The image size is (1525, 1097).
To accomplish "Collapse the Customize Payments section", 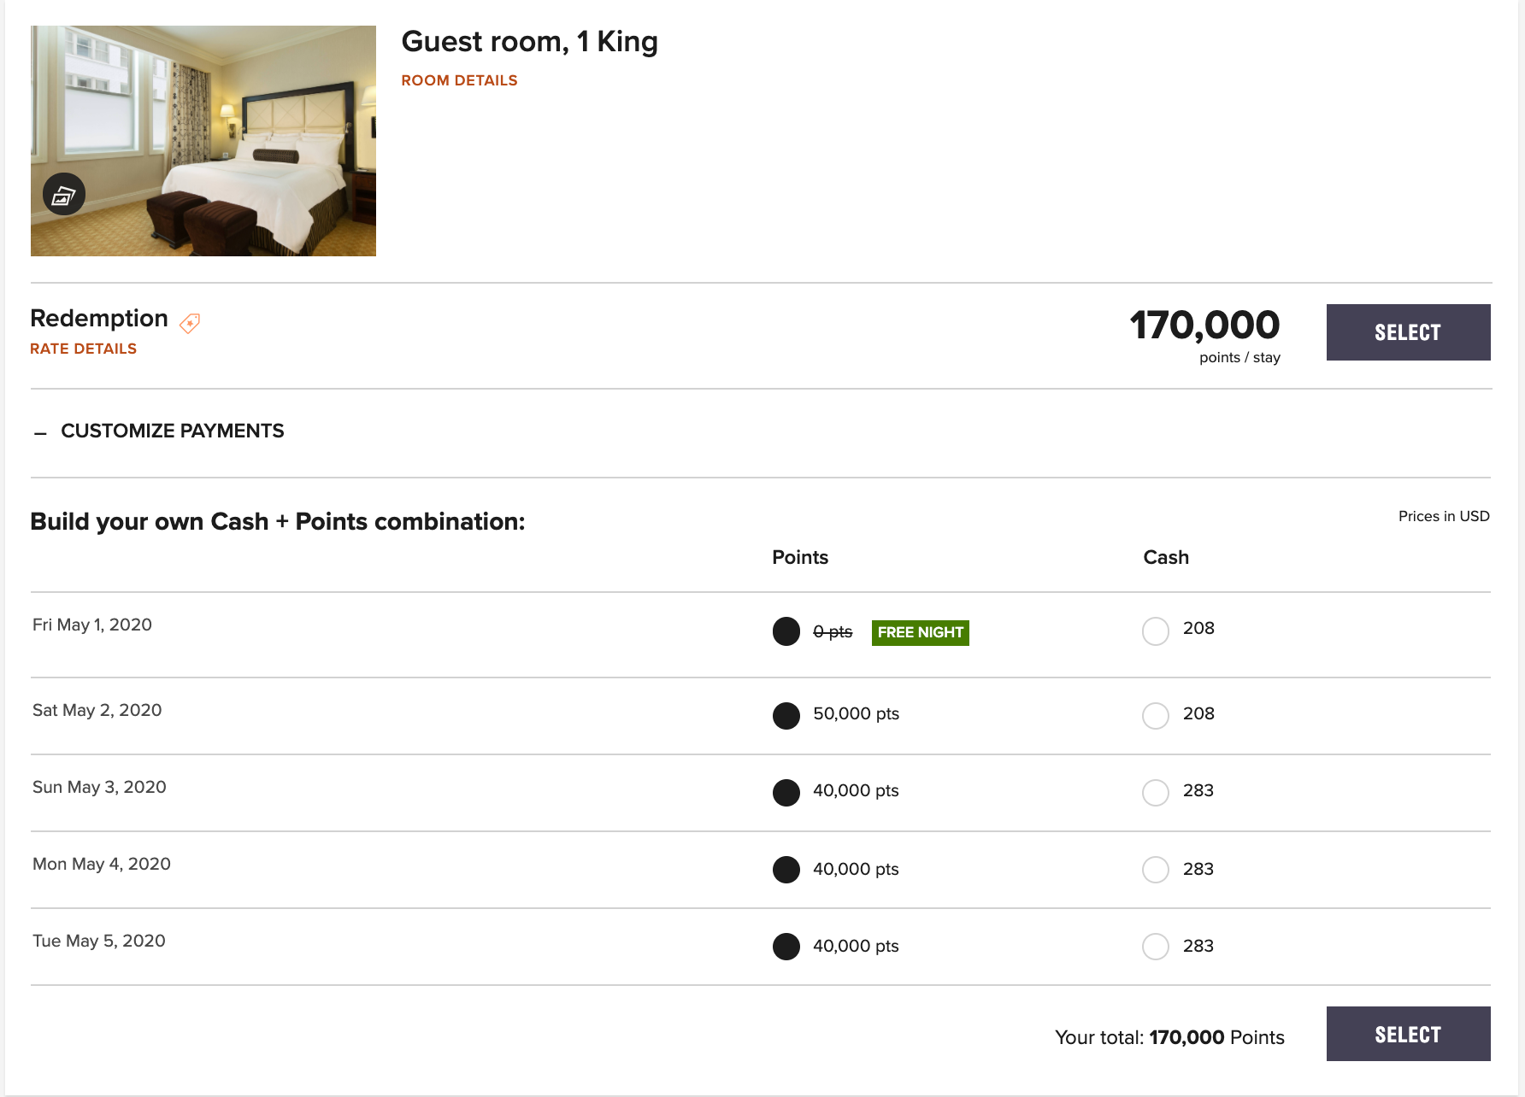I will pos(40,432).
